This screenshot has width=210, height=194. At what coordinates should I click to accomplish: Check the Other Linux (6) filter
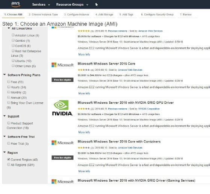click(x=13, y=66)
